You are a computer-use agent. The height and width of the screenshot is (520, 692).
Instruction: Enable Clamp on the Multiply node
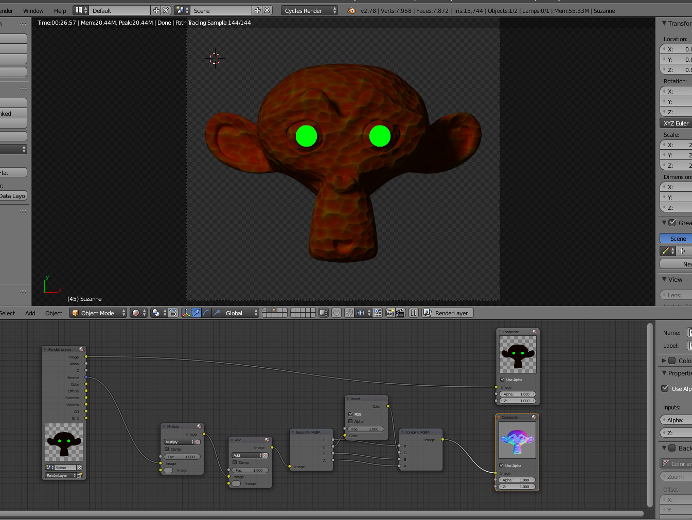point(167,449)
